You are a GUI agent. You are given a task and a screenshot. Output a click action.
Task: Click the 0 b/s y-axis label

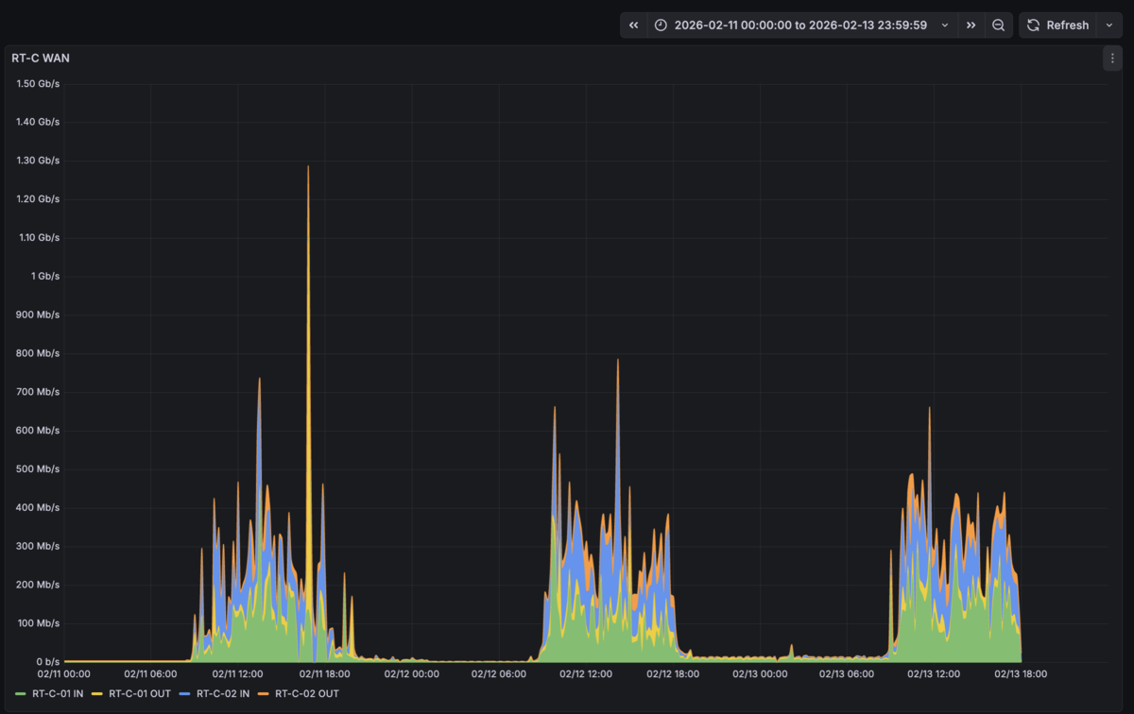click(x=48, y=661)
